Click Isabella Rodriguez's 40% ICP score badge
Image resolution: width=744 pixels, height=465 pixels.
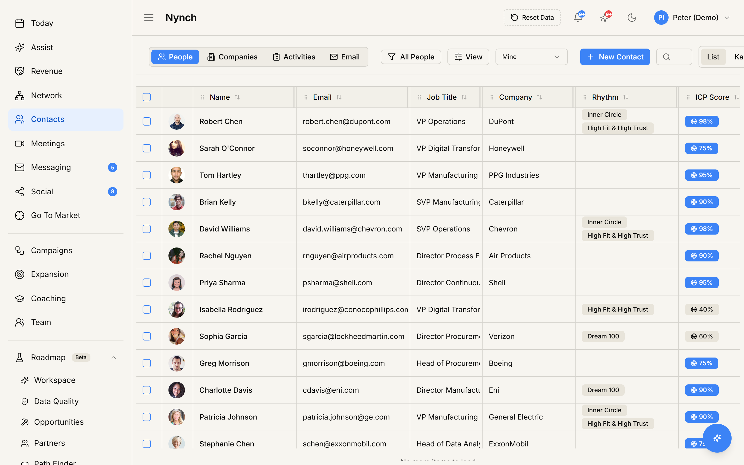pos(702,309)
